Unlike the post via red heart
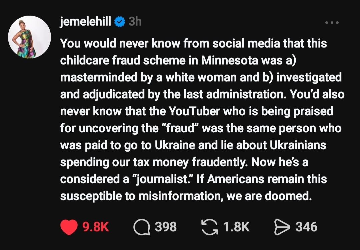The height and width of the screenshot is (250, 360). [x=69, y=227]
